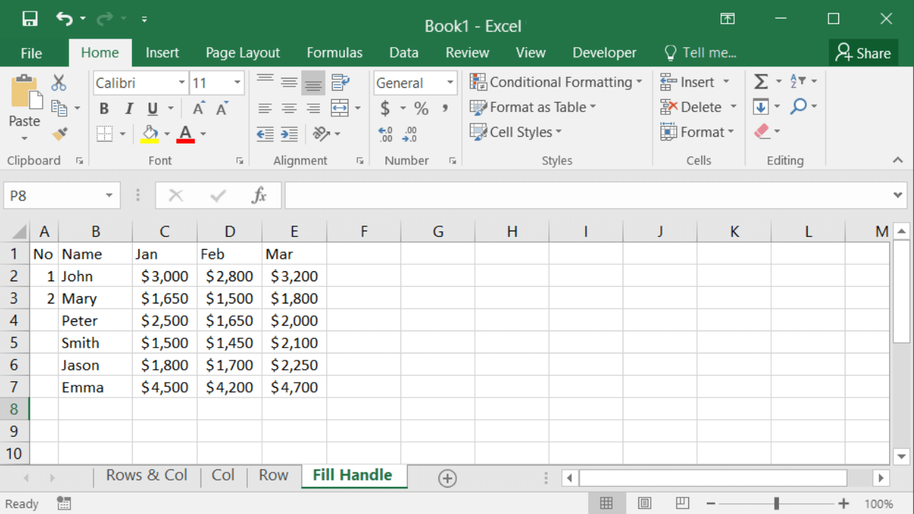The width and height of the screenshot is (914, 514).
Task: Open the font name Calibri dropdown
Action: [x=181, y=83]
